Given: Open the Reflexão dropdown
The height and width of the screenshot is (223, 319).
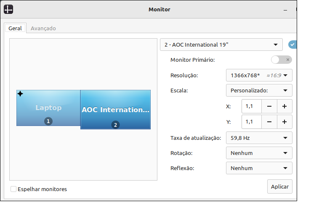Looking at the screenshot, I should (259, 168).
